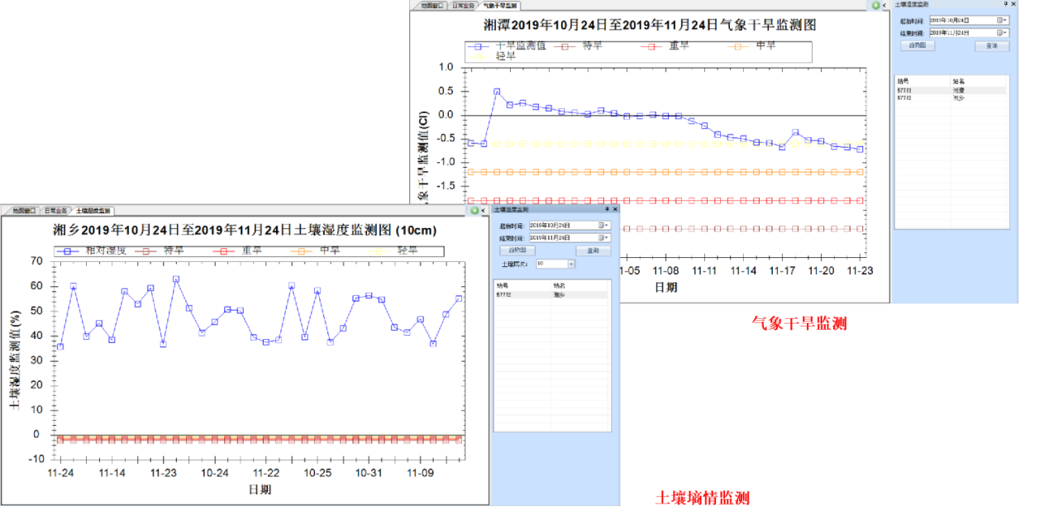The image size is (1049, 515).
Task: Click green plus icon above drought chart
Action: click(x=875, y=5)
